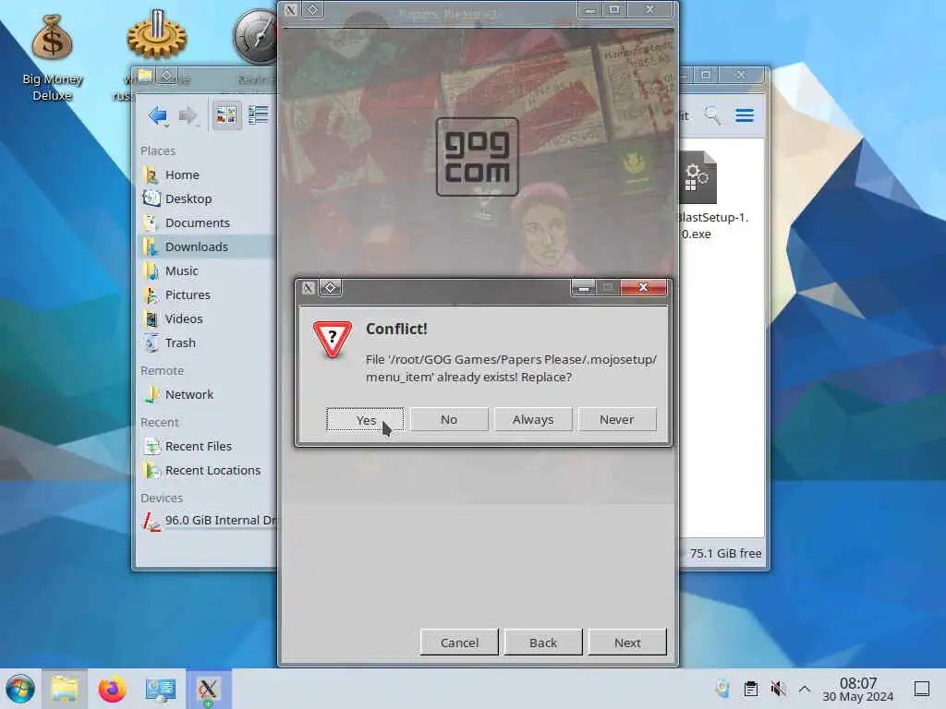Image resolution: width=946 pixels, height=709 pixels.
Task: Choose Always in the Conflict dialog
Action: click(x=533, y=420)
